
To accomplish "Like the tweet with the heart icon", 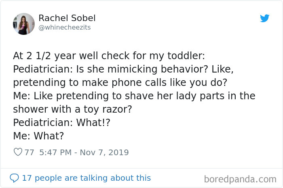I will [18, 152].
